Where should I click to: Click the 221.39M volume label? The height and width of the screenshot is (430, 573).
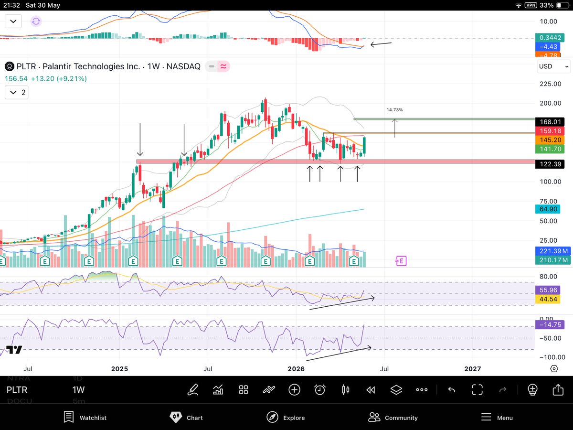tap(553, 251)
